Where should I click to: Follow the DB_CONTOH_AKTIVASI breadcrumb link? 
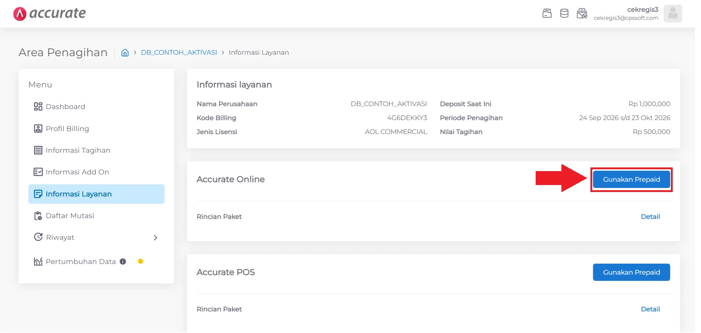click(179, 53)
